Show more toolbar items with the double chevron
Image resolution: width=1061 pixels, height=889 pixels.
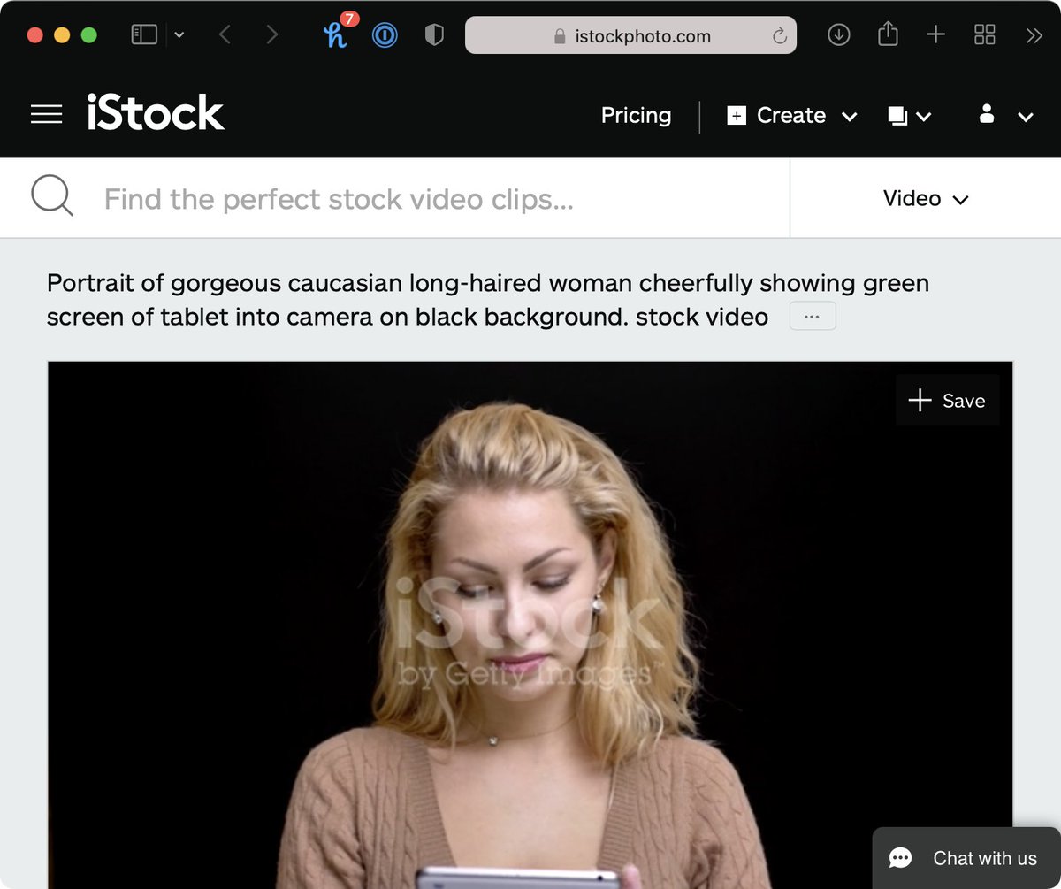(1034, 35)
